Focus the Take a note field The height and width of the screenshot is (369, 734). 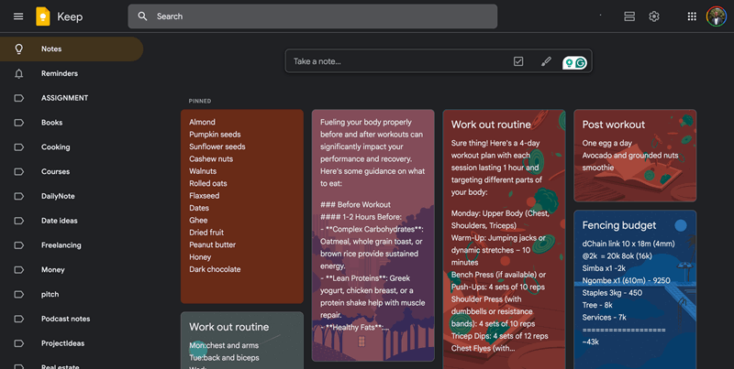click(395, 61)
